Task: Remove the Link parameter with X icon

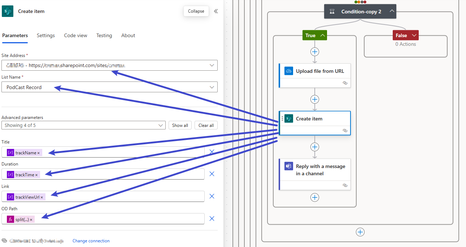Action: pyautogui.click(x=212, y=196)
